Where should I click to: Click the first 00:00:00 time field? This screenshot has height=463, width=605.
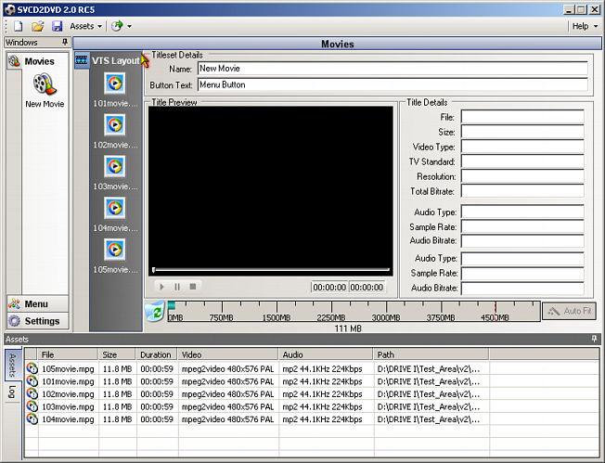point(329,287)
